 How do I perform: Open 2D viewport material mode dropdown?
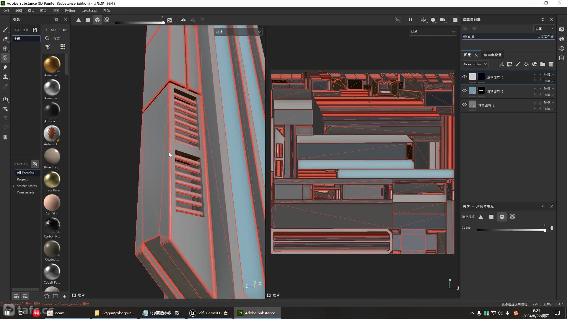433,32
